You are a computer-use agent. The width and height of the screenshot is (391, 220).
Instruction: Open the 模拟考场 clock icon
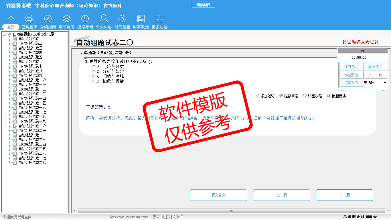tap(85, 19)
